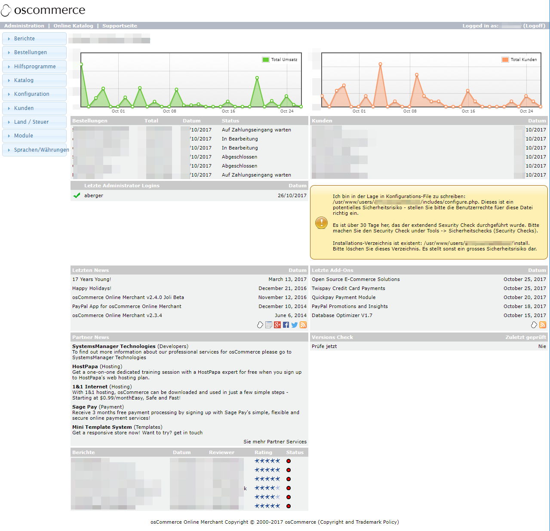The height and width of the screenshot is (531, 550).
Task: Open 'Twispay Credit Card Payments' add-on
Action: 348,288
